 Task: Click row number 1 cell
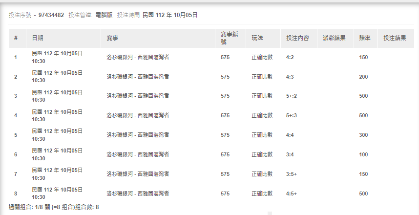click(x=16, y=57)
